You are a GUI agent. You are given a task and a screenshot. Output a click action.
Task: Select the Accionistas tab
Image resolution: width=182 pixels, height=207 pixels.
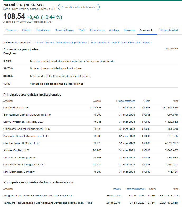(x=147, y=30)
